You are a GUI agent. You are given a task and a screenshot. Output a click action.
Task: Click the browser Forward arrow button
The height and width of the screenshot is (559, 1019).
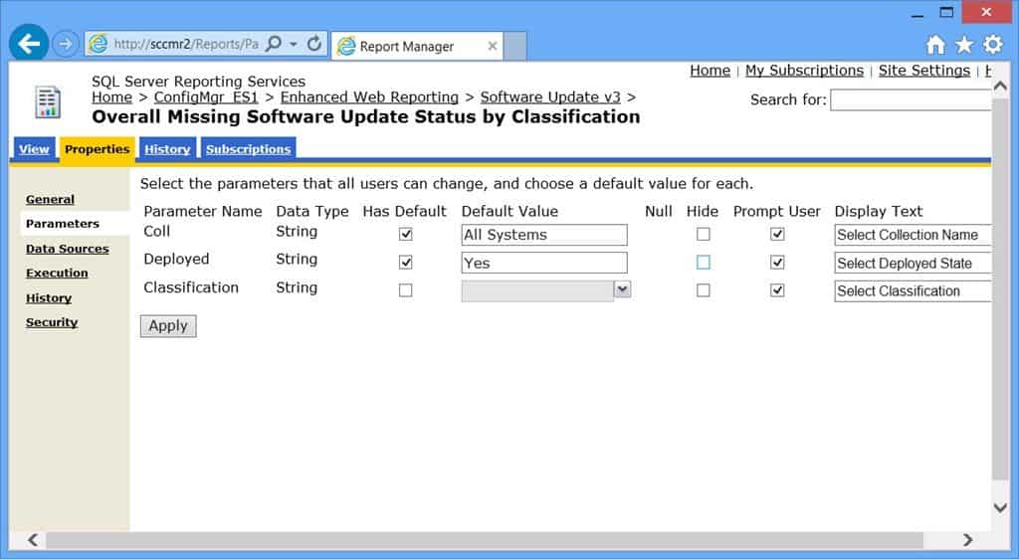65,44
